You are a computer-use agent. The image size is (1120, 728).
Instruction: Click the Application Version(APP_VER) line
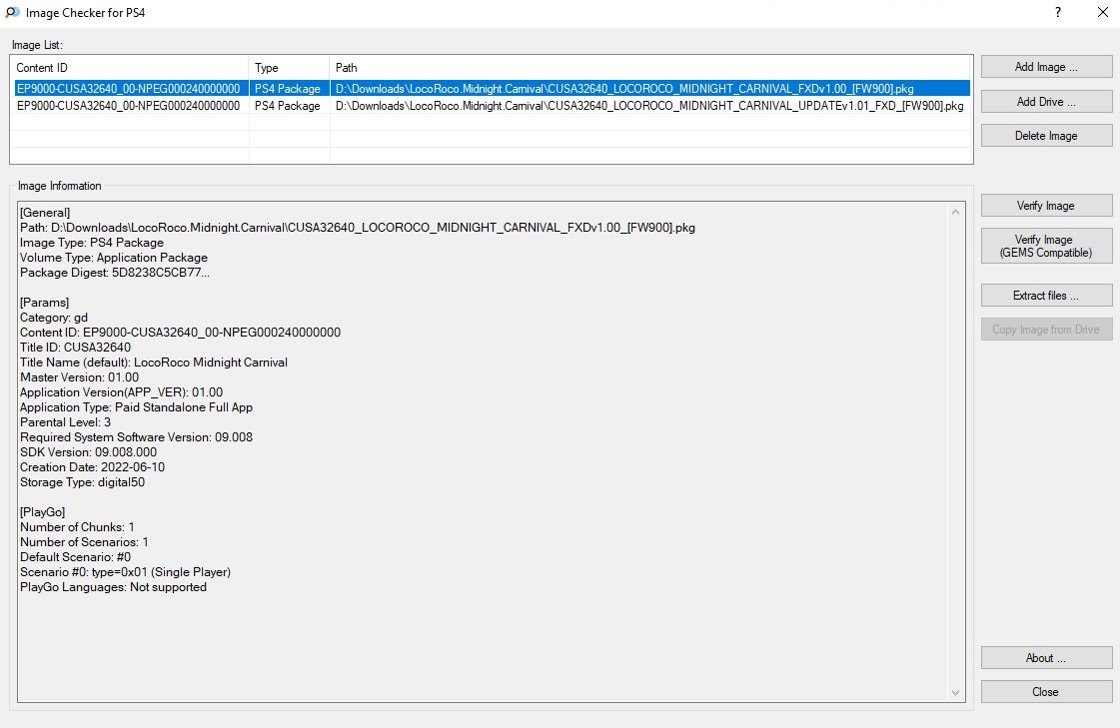pos(122,392)
